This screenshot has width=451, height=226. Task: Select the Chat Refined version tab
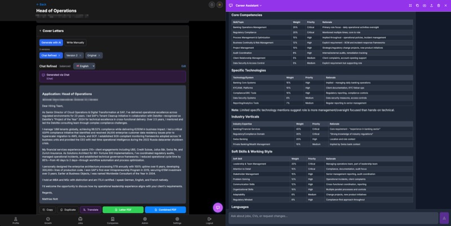pyautogui.click(x=48, y=55)
